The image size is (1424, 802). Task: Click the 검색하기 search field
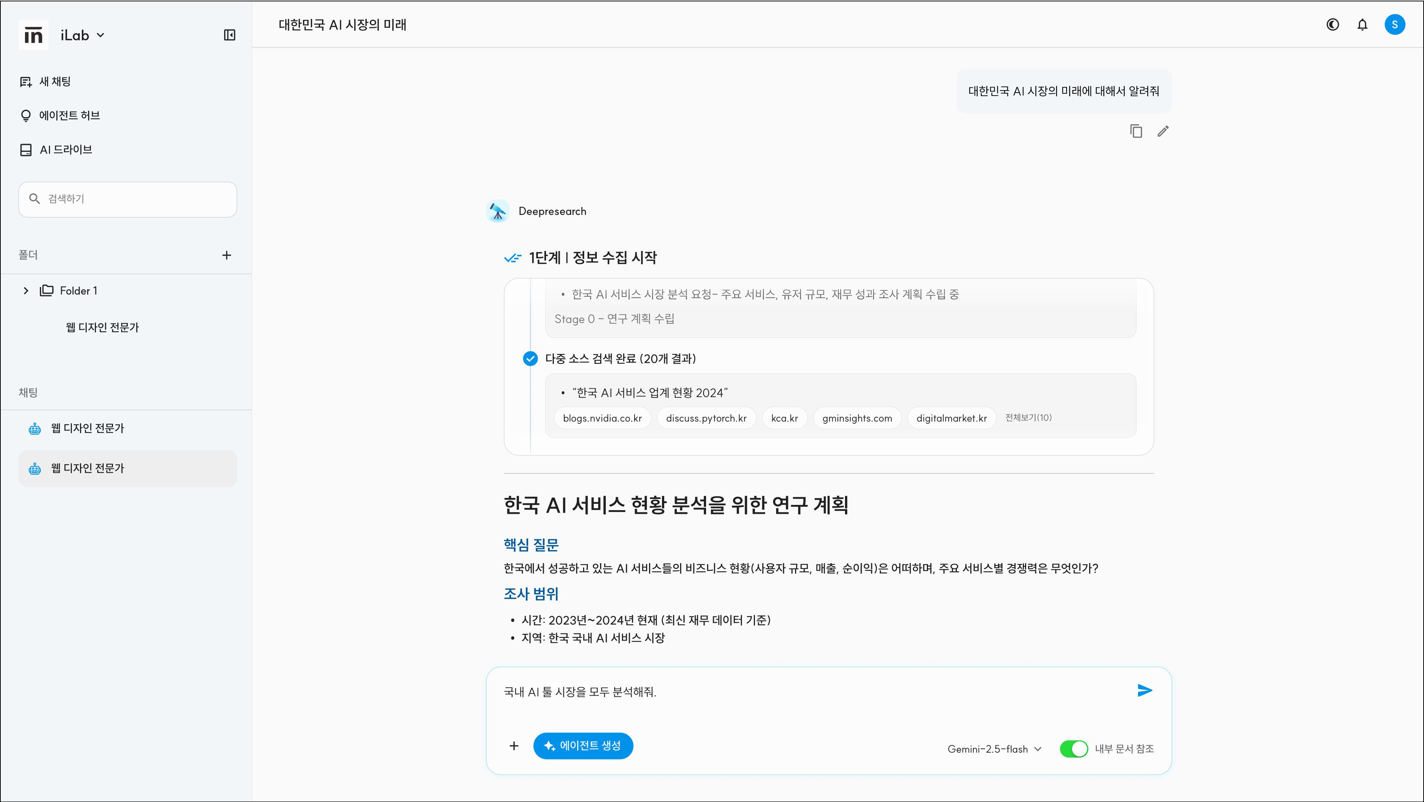(x=128, y=199)
